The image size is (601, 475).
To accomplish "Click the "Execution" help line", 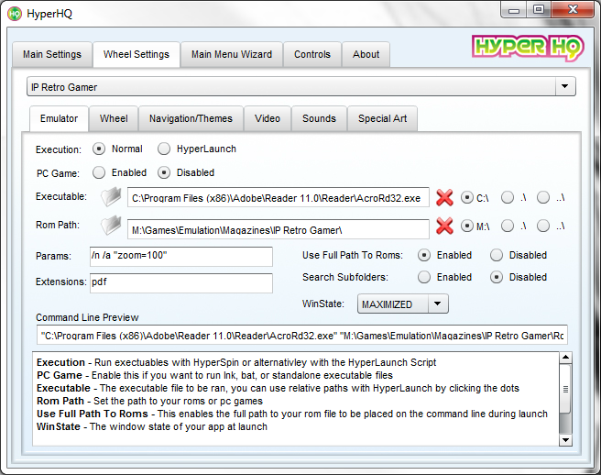I will (x=236, y=362).
